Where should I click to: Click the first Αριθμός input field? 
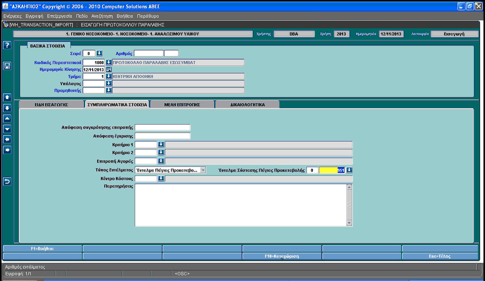pos(149,53)
